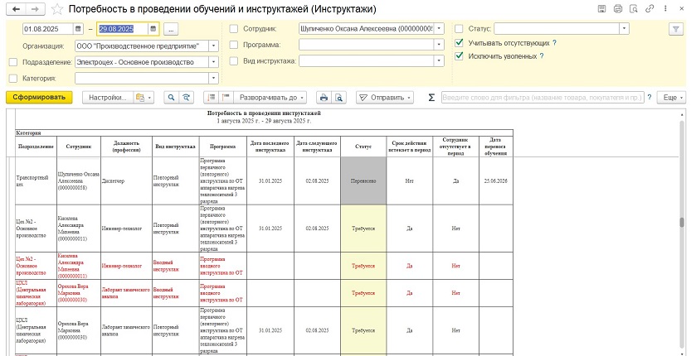The height and width of the screenshot is (356, 696).
Task: Add report to favorites with star
Action: click(56, 9)
